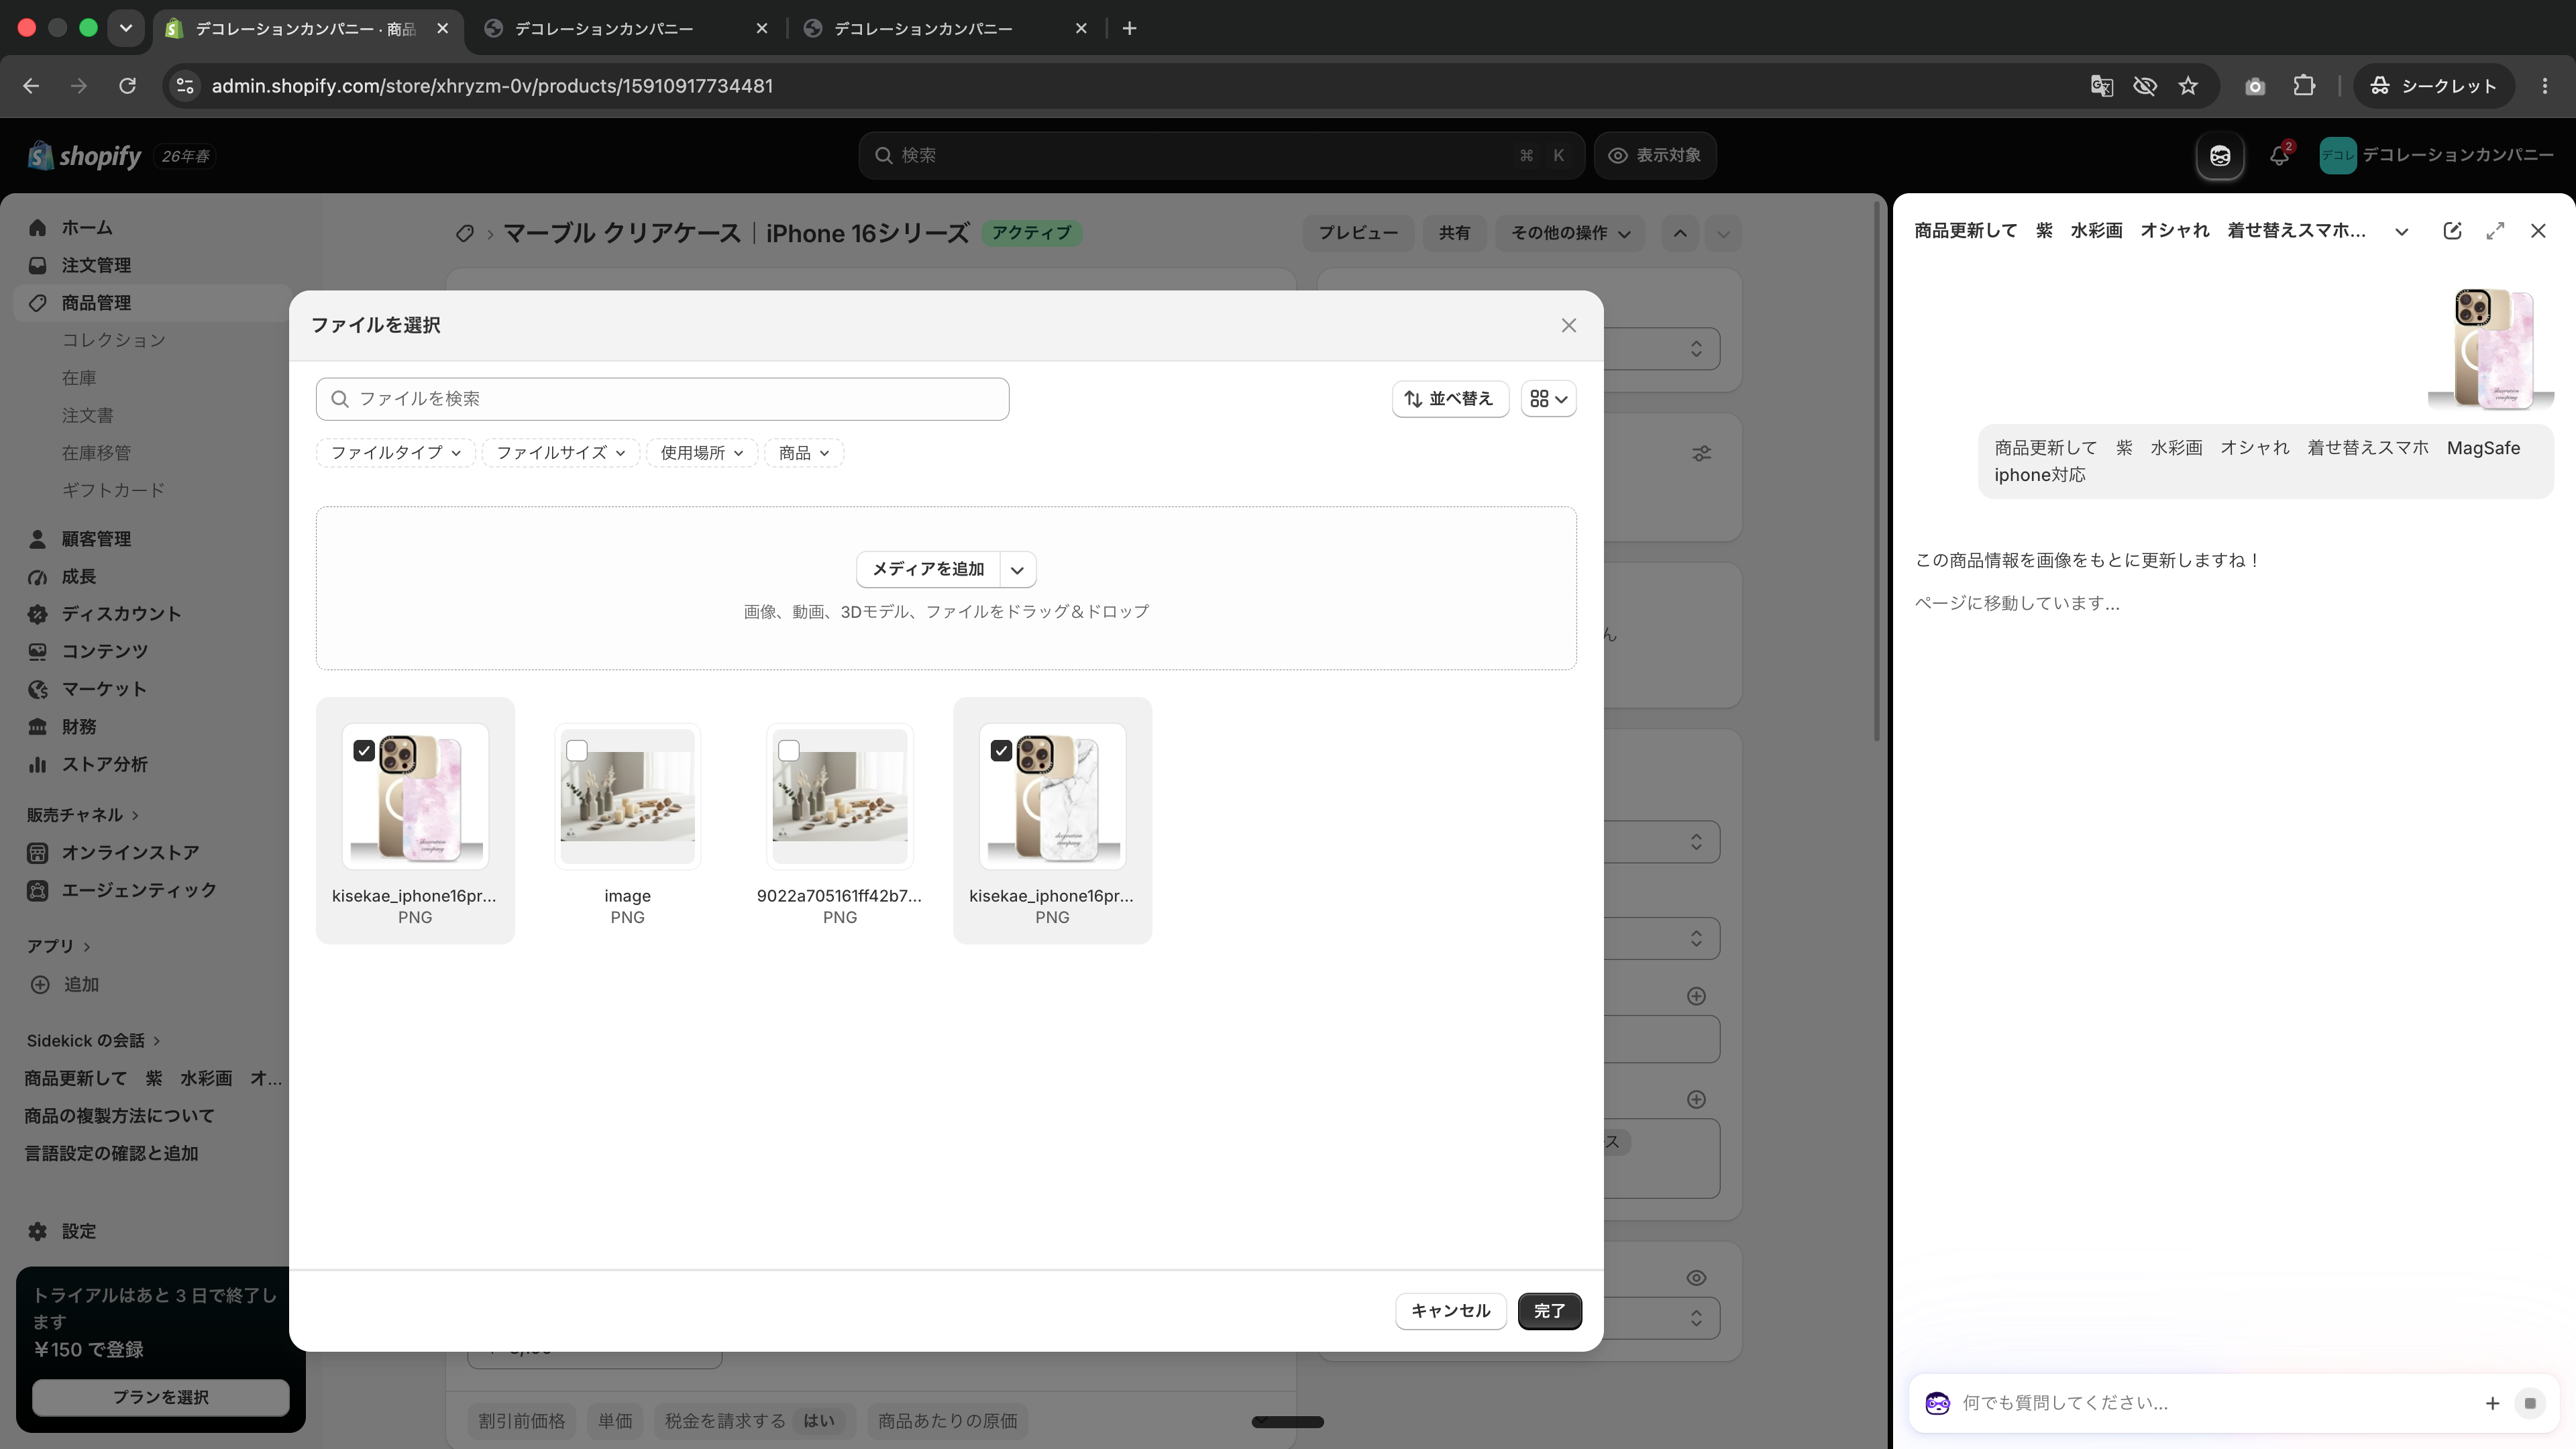Go back to the previous page
The height and width of the screenshot is (1449, 2576).
click(x=31, y=86)
